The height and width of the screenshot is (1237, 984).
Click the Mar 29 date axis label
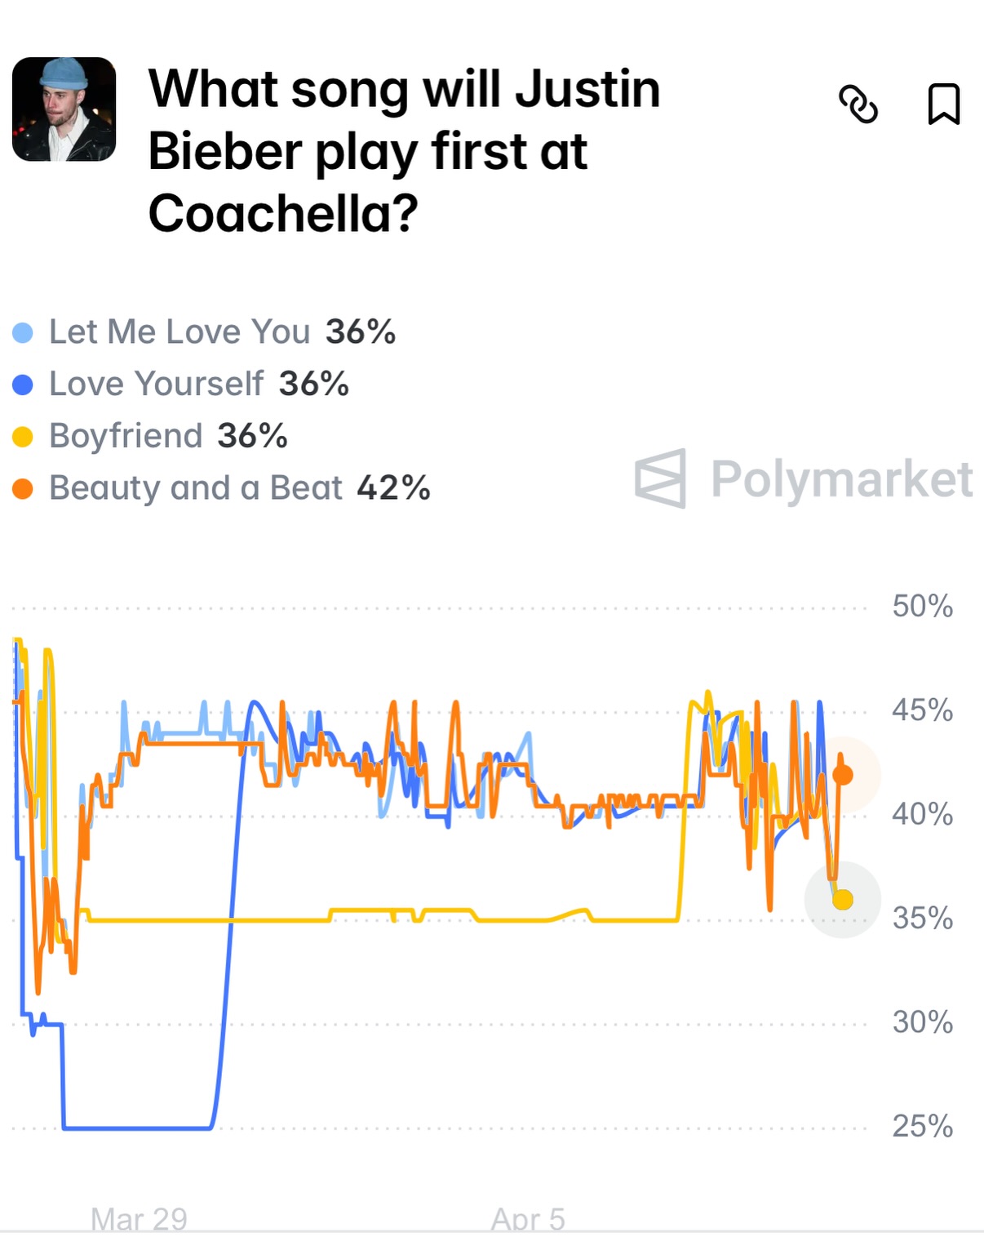(x=139, y=1219)
